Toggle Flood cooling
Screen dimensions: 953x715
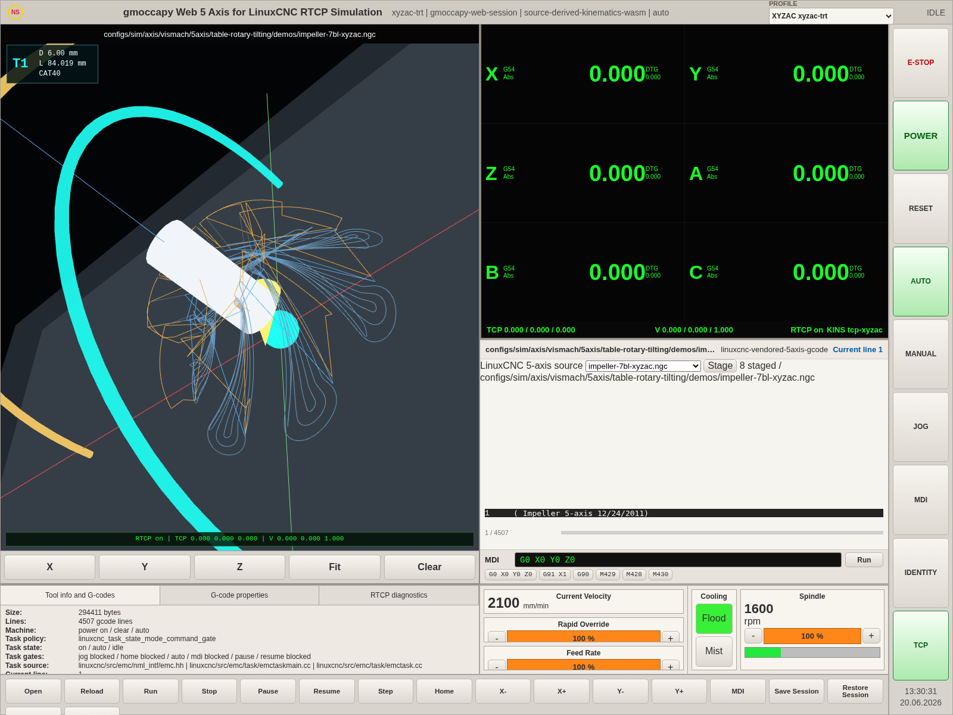714,618
